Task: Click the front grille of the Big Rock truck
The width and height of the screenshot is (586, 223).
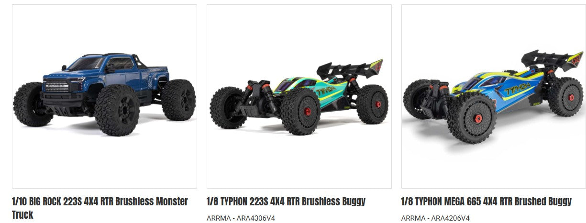Action: 56,86
